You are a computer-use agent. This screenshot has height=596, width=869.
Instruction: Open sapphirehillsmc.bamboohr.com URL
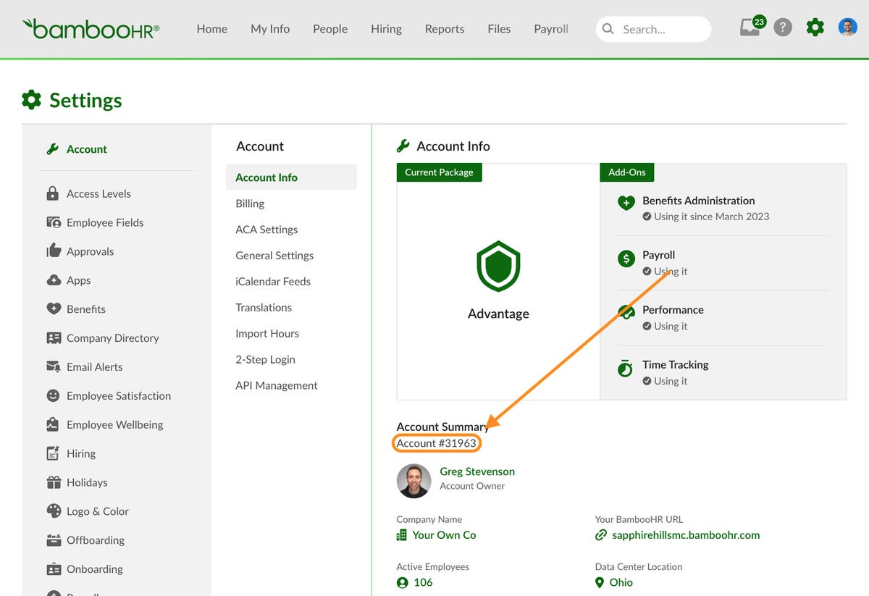(687, 535)
